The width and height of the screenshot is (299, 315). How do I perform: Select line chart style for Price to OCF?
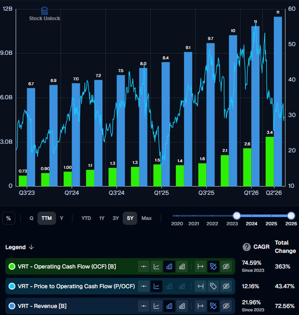click(156, 286)
